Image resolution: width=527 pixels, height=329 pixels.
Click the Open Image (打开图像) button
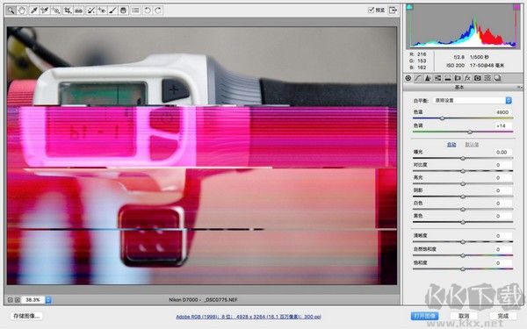(425, 316)
